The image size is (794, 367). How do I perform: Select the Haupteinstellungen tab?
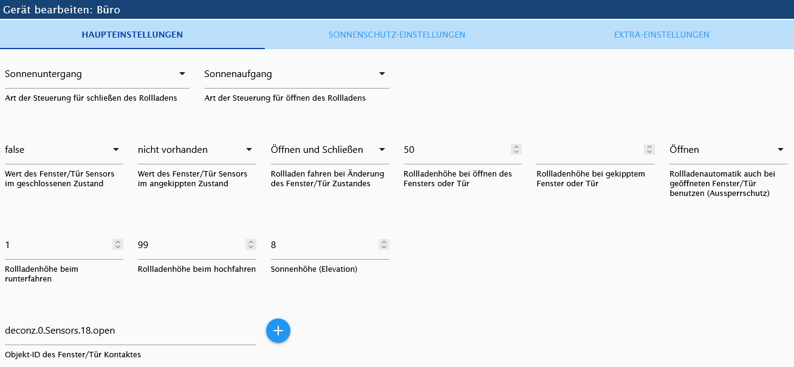coord(132,35)
